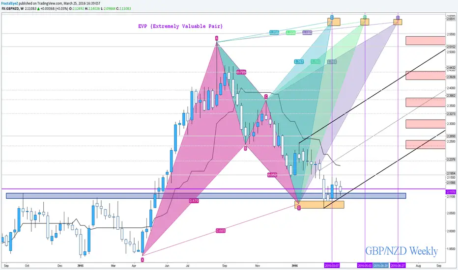Click the green D projection point label
Screen dimensions: 458x270
click(x=365, y=17)
